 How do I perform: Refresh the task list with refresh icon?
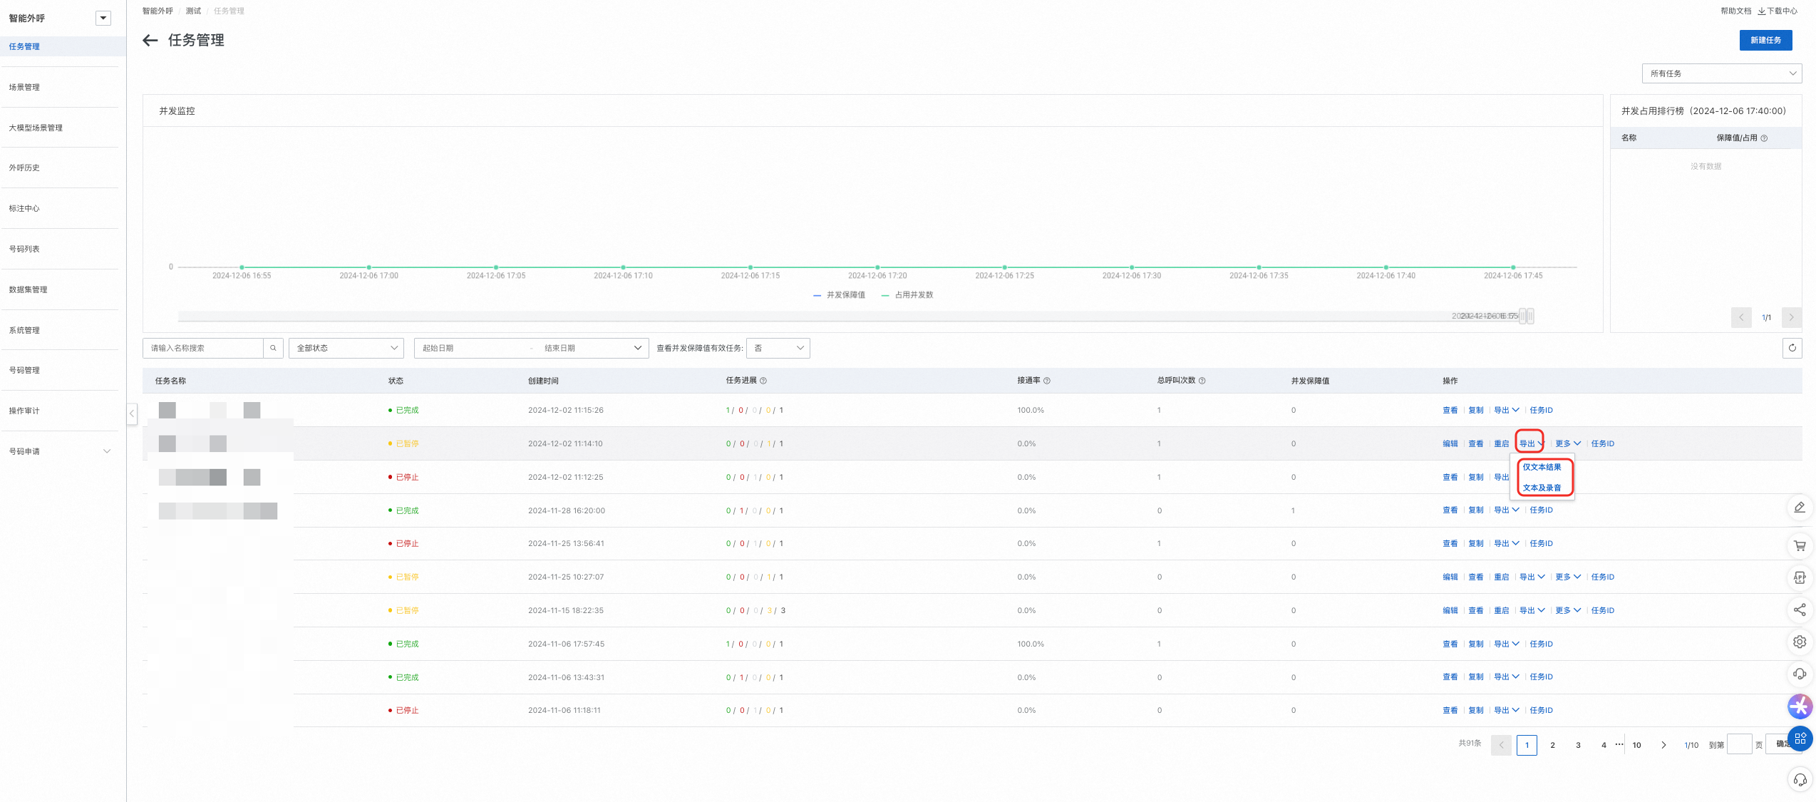click(1792, 348)
